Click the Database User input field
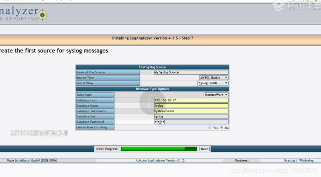 (191, 116)
